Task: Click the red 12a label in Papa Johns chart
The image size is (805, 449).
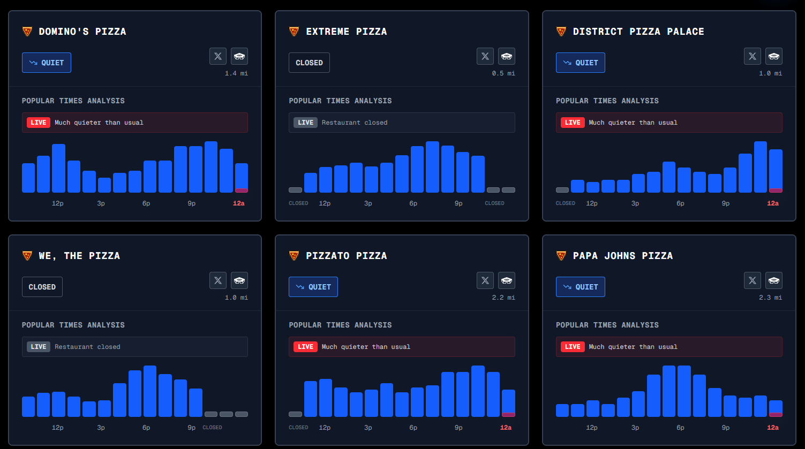Action: 773,428
